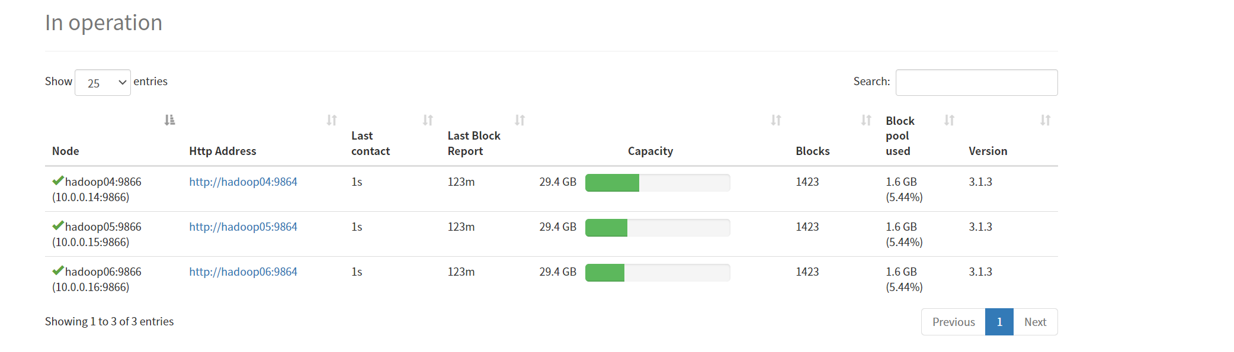Click green checkmark for hadoop04 node
The image size is (1234, 352).
tap(58, 180)
